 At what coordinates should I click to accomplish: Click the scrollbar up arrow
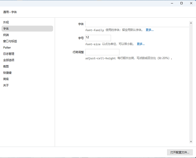tap(191, 23)
